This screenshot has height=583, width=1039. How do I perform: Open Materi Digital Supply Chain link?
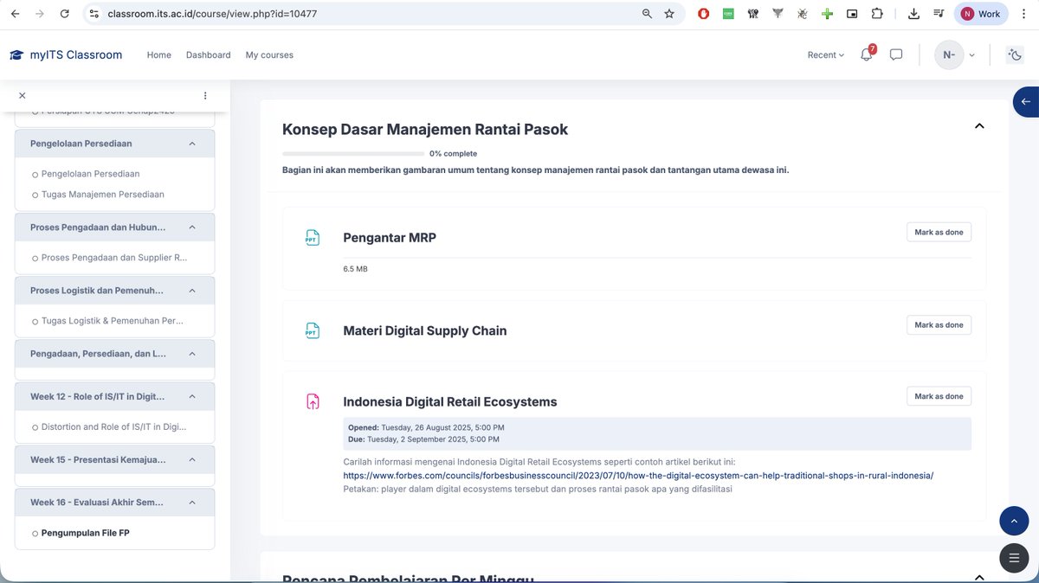coord(425,330)
